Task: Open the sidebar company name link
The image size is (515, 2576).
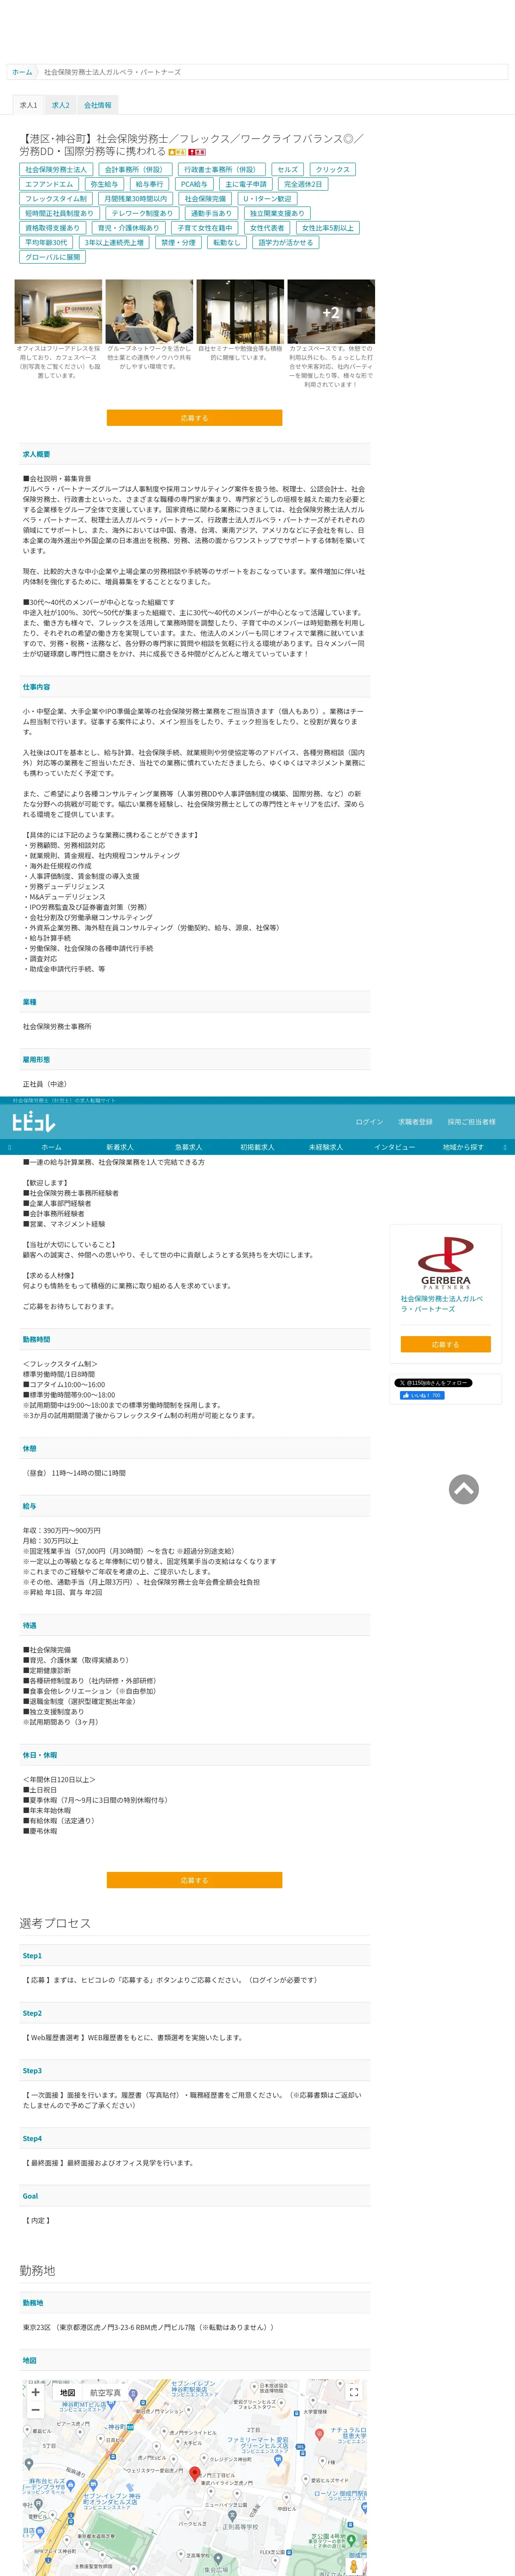Action: coord(442,1304)
